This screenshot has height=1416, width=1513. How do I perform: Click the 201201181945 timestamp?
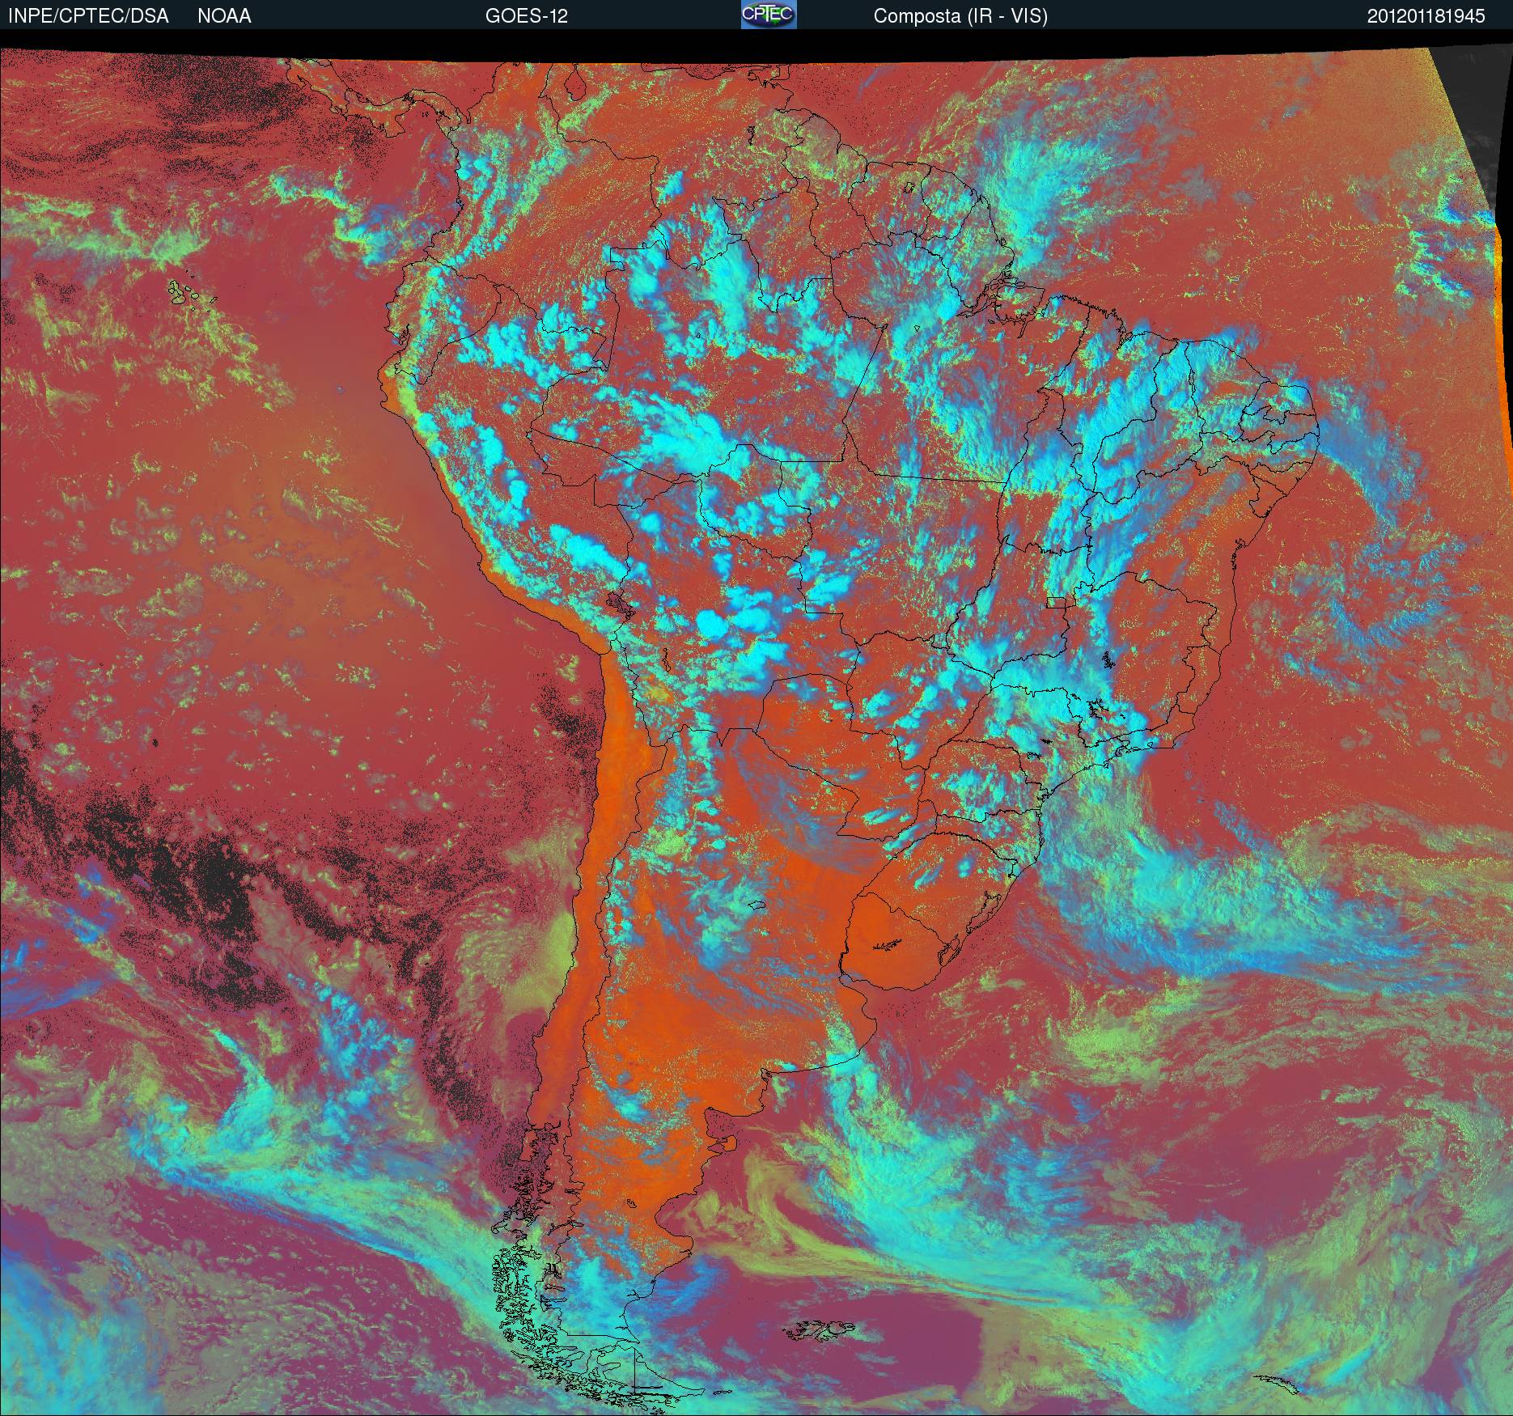1426,16
